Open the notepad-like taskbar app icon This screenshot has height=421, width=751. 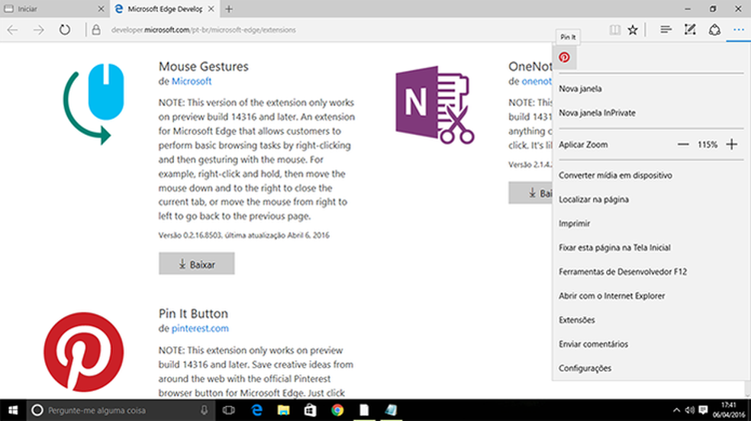coord(391,410)
